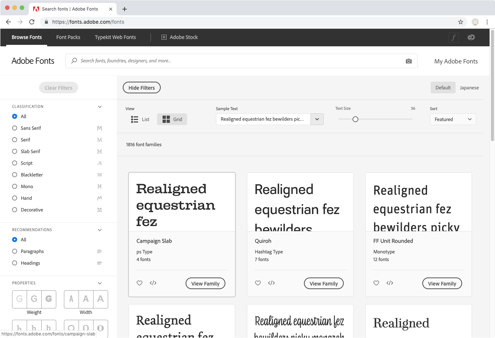Collapse the Classification section chevron

click(100, 107)
